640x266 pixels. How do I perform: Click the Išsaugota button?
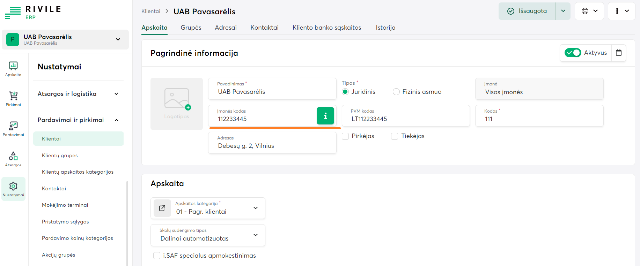pyautogui.click(x=527, y=11)
